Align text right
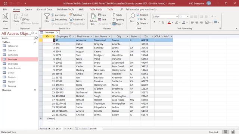Image resolution: width=239 pixels, height=134 pixels. [x=201, y=22]
